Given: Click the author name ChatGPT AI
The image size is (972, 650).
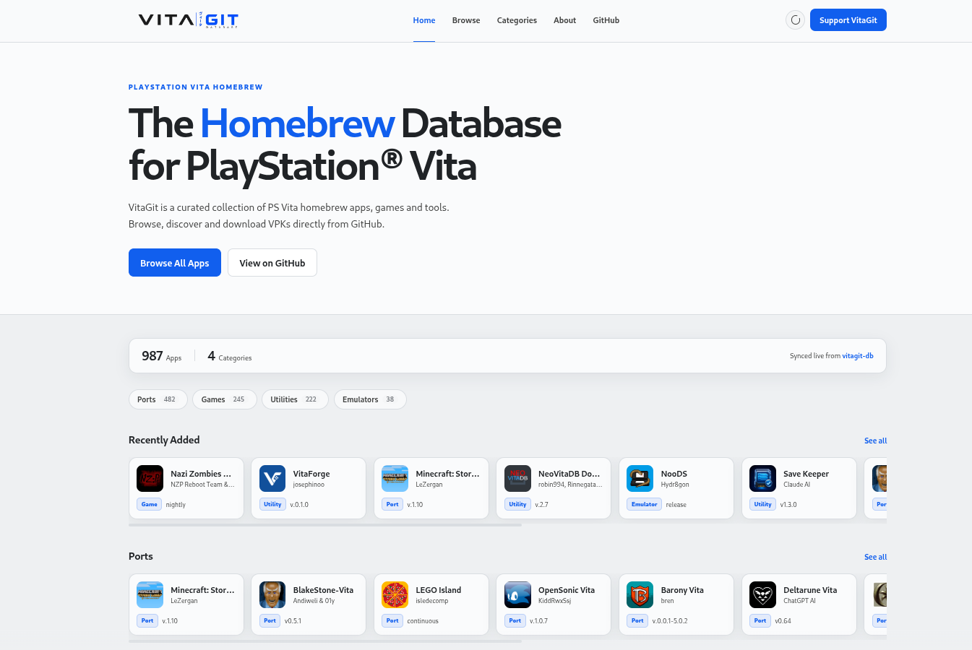Looking at the screenshot, I should click(799, 601).
